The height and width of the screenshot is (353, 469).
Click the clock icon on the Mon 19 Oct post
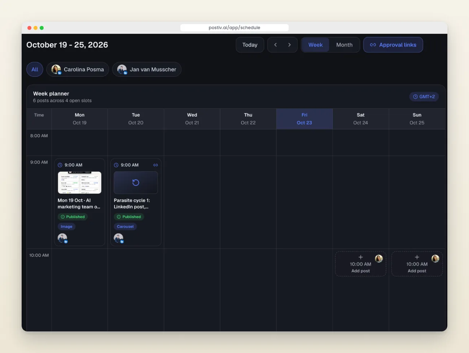pyautogui.click(x=60, y=165)
